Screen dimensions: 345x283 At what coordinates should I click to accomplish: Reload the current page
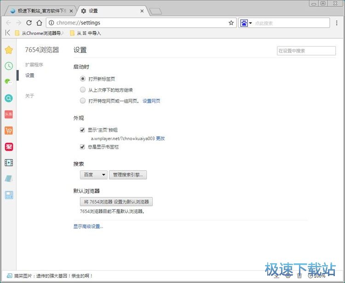[29, 23]
